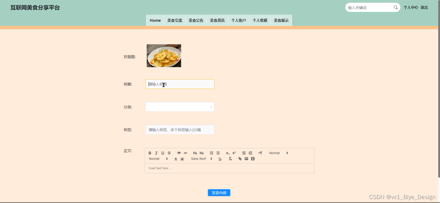Click the 退出 logout link
This screenshot has width=440, height=203.
[x=424, y=8]
